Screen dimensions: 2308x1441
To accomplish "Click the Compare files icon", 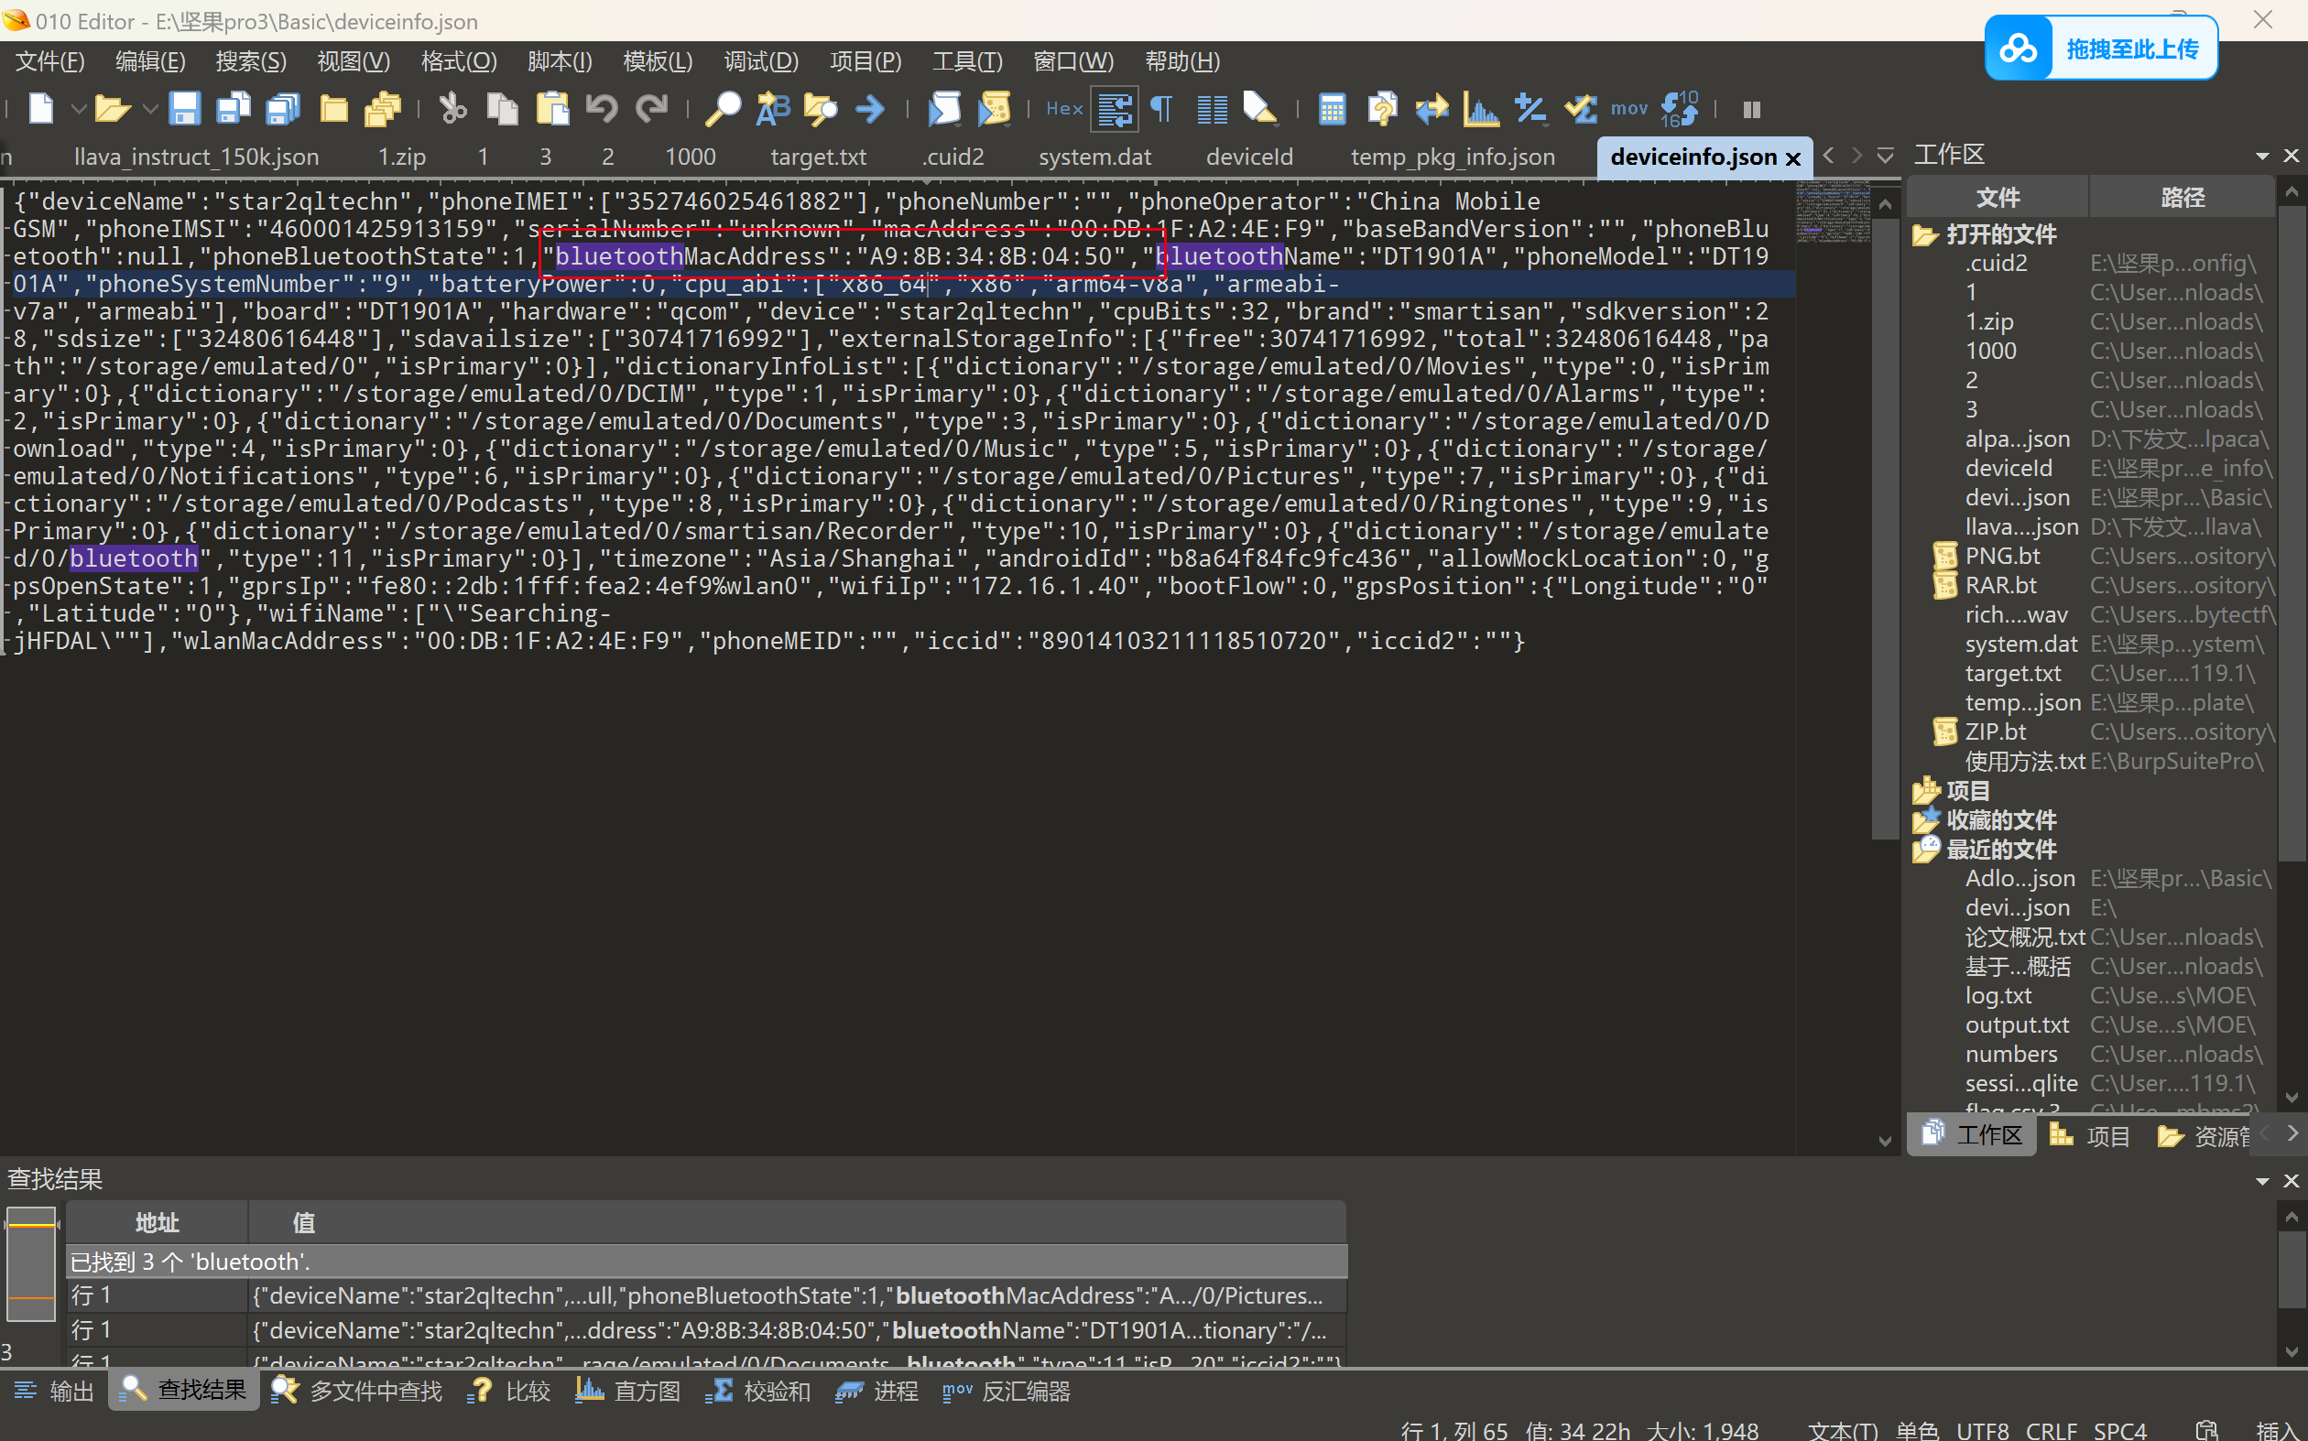I will 1381,109.
